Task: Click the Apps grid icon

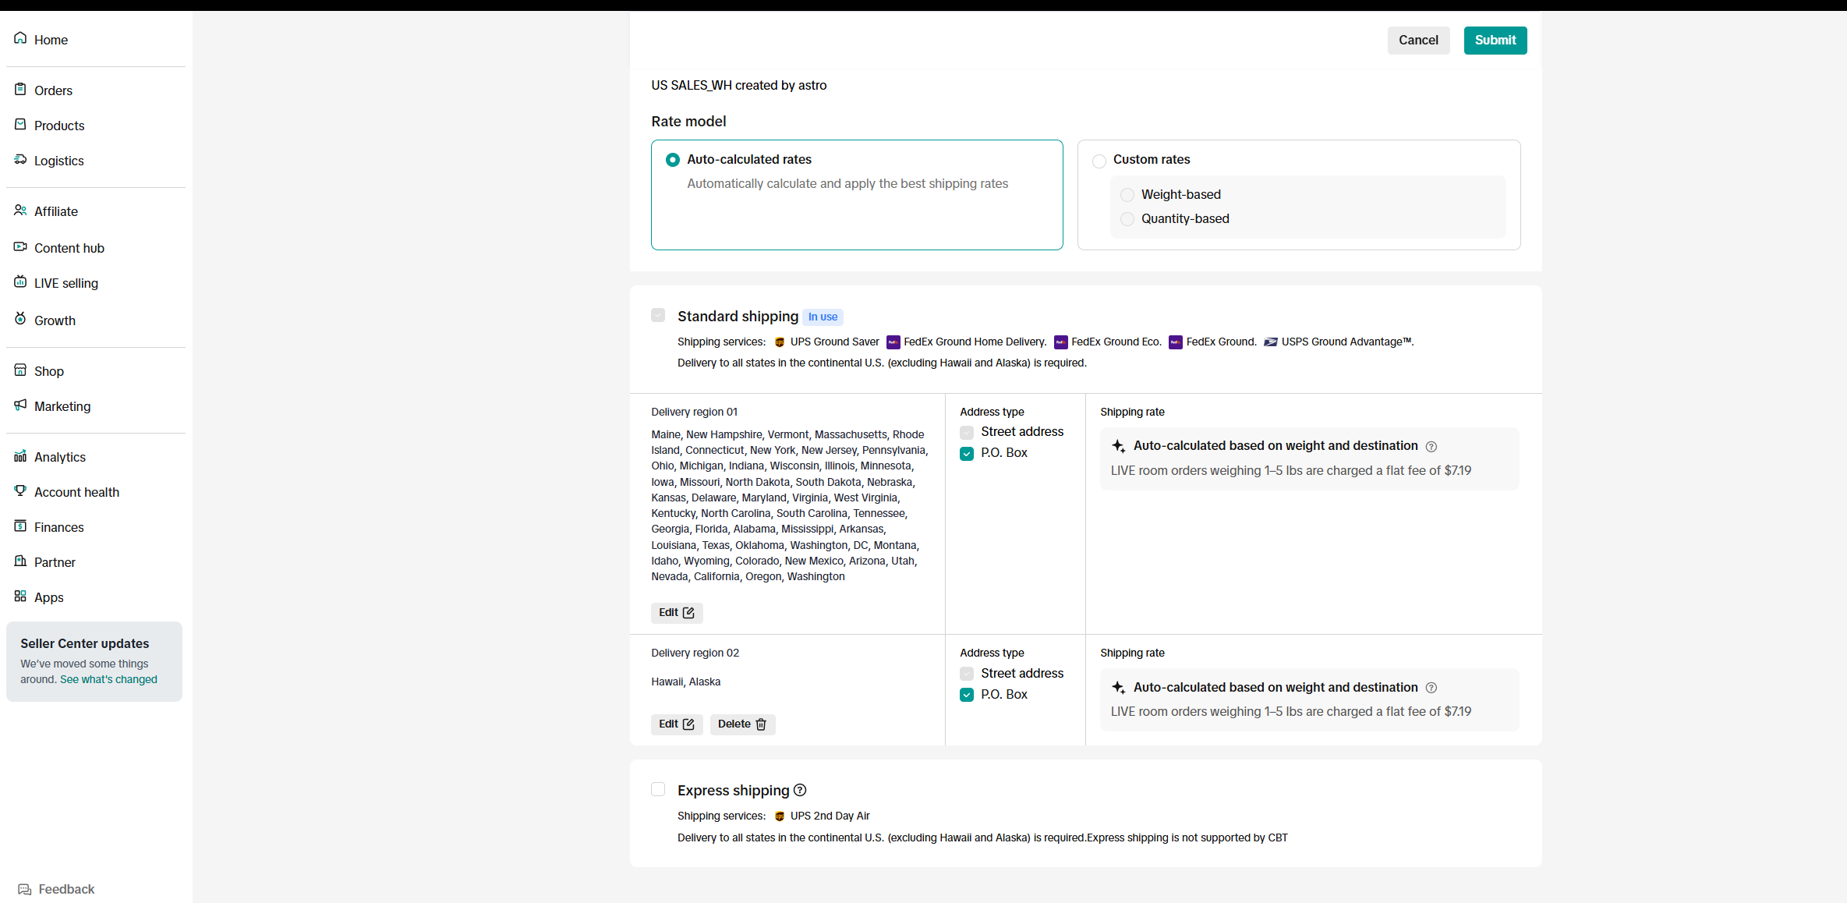Action: coord(20,596)
